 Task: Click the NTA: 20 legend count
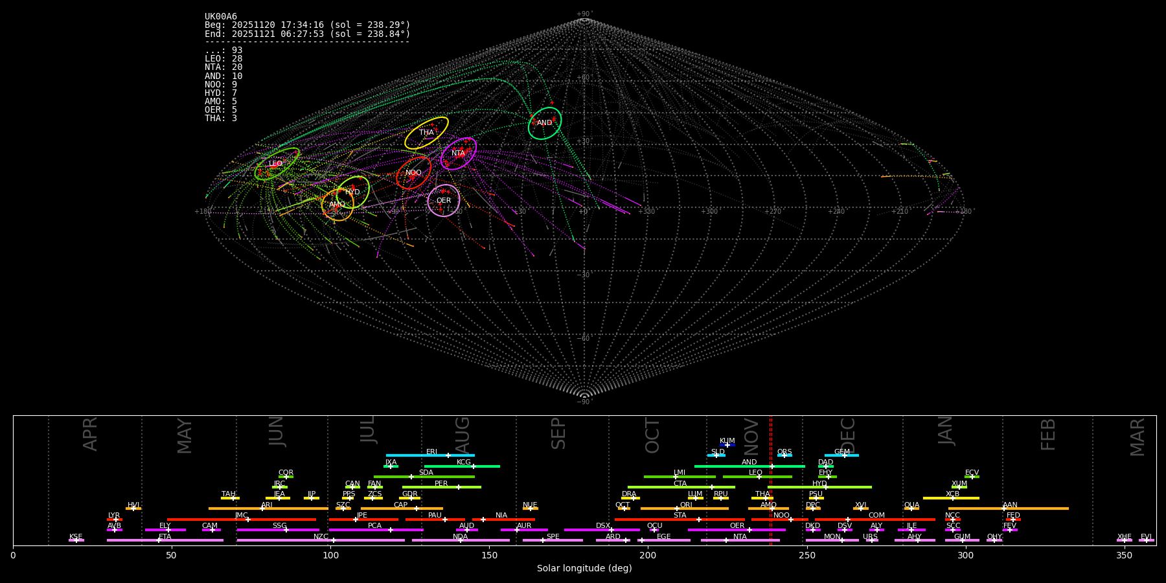pyautogui.click(x=223, y=67)
